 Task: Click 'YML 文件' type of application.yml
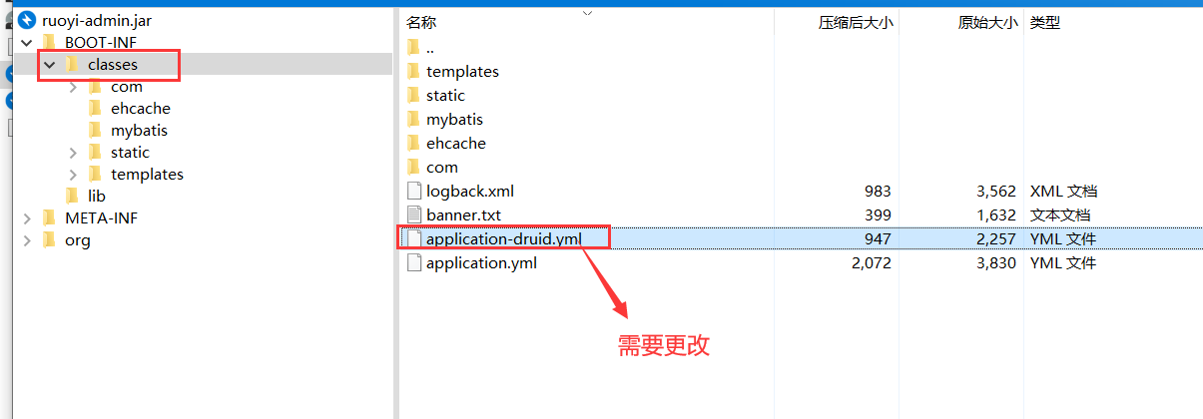[x=1063, y=262]
